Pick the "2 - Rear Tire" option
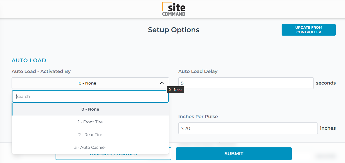The height and width of the screenshot is (163, 345). [x=90, y=135]
